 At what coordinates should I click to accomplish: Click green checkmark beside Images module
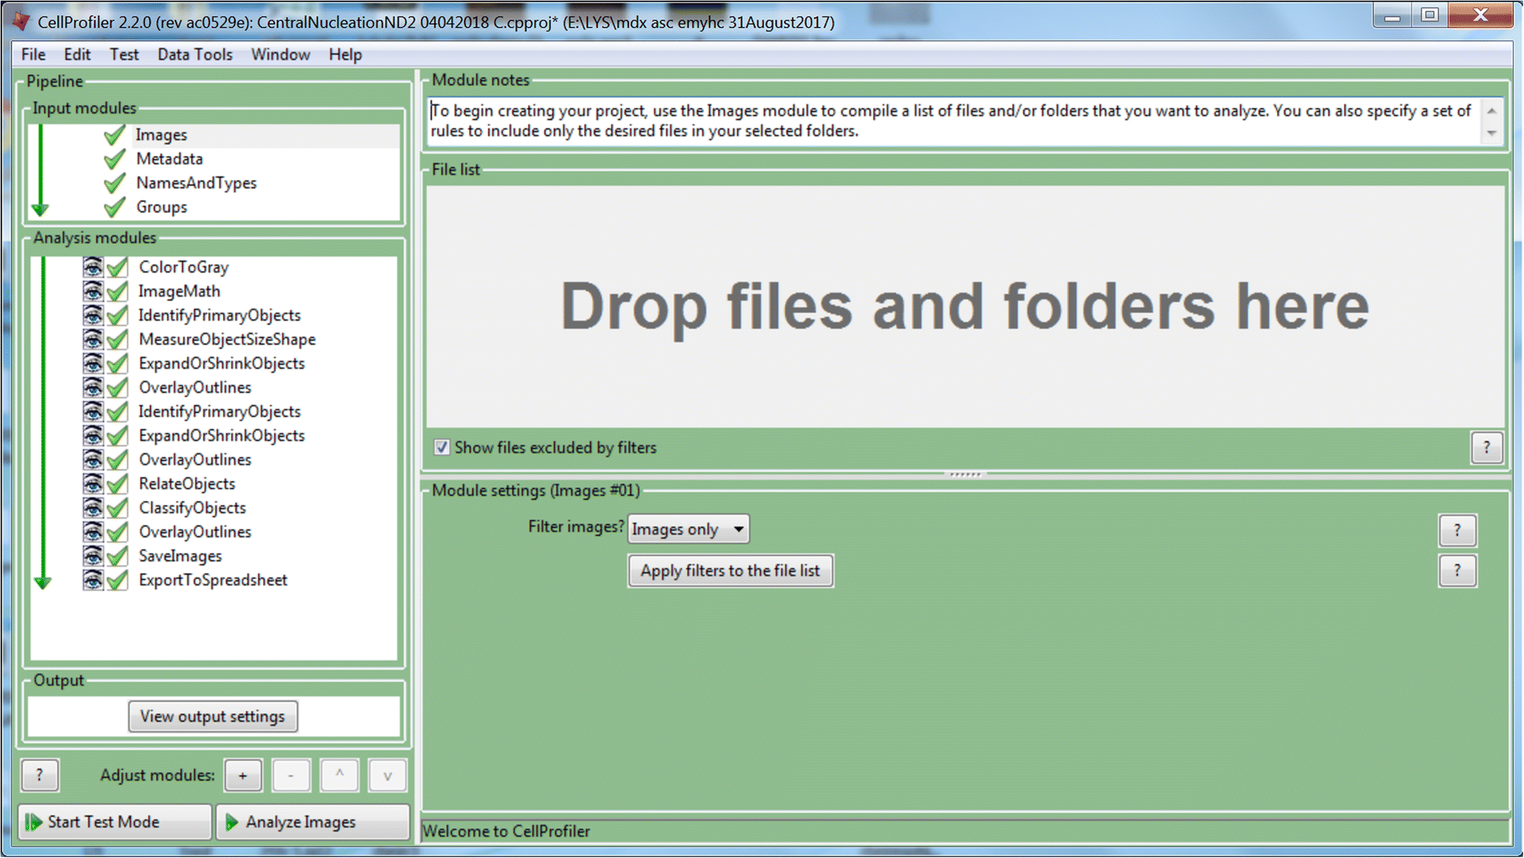tap(114, 135)
